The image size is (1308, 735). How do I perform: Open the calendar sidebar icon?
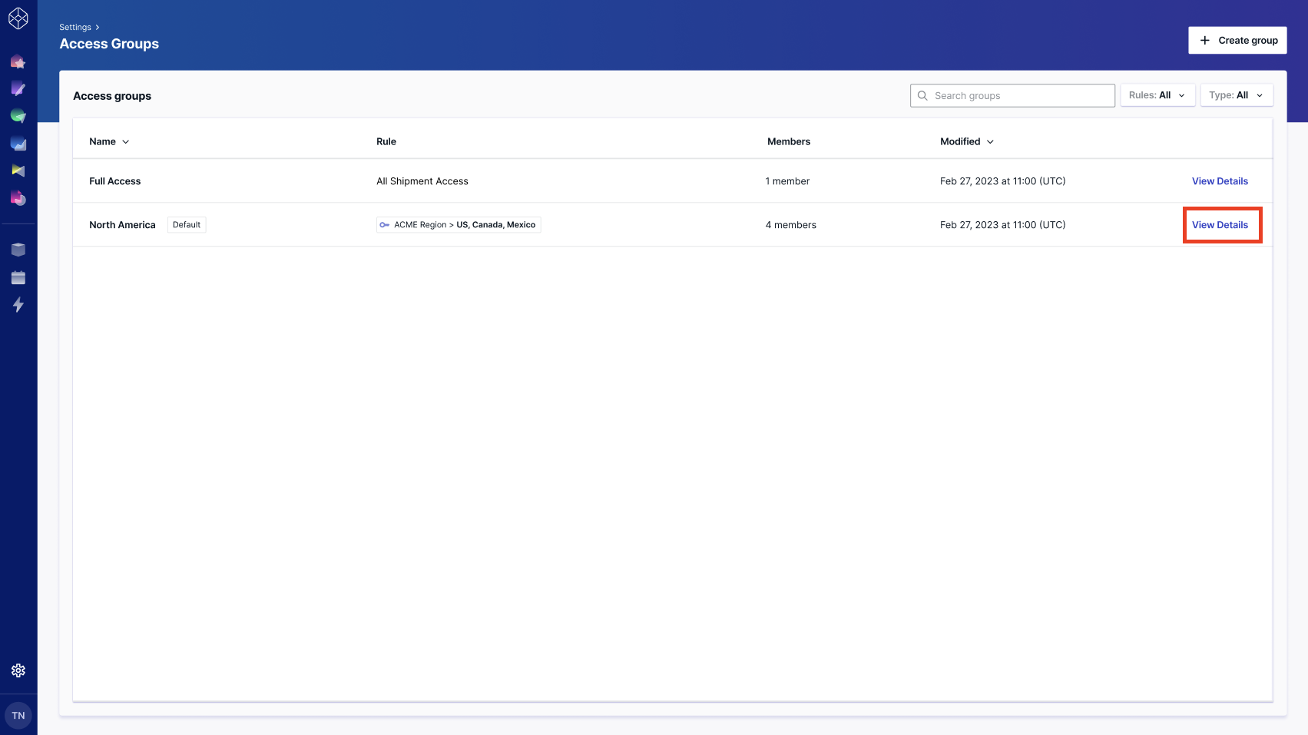pyautogui.click(x=18, y=277)
